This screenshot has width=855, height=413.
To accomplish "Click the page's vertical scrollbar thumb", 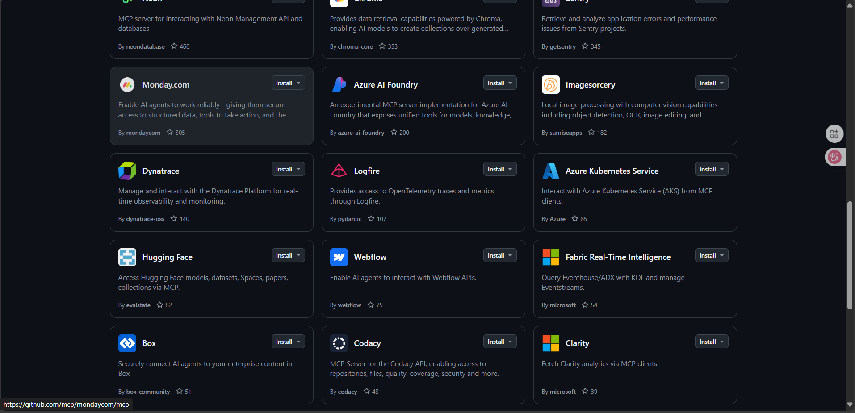I will pyautogui.click(x=850, y=255).
